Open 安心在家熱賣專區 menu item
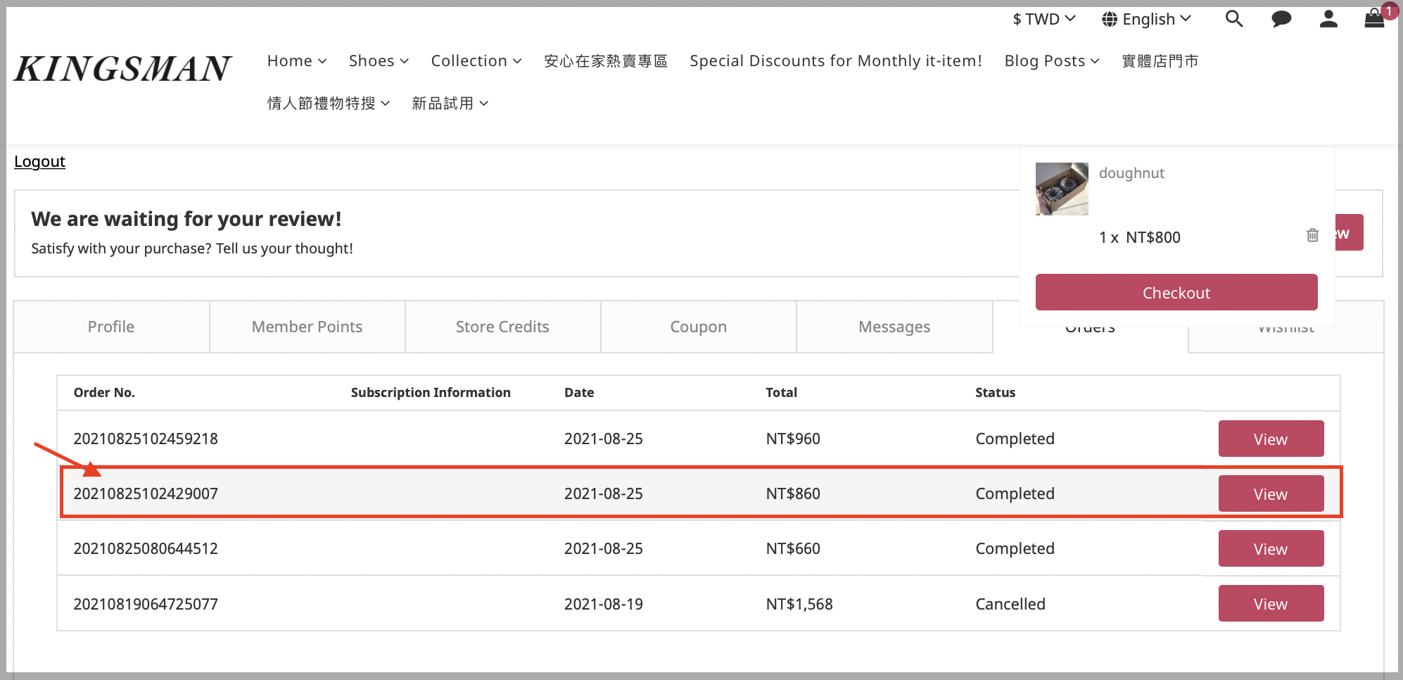Screen dimensions: 1403x680 coord(606,61)
